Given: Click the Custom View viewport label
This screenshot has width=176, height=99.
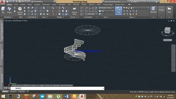Looking at the screenshot, I should tap(11, 21).
